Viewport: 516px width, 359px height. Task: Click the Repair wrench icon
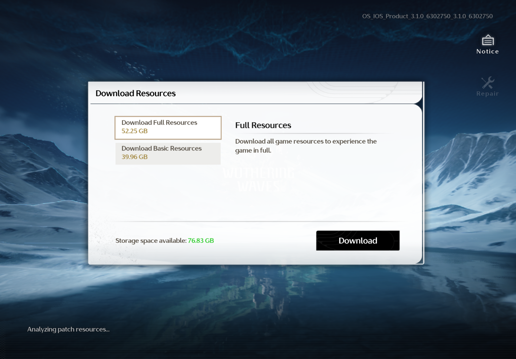tap(487, 83)
